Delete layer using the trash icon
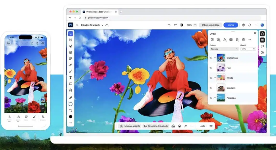Image resolution: width=276 pixels, height=150 pixels. 243,40
